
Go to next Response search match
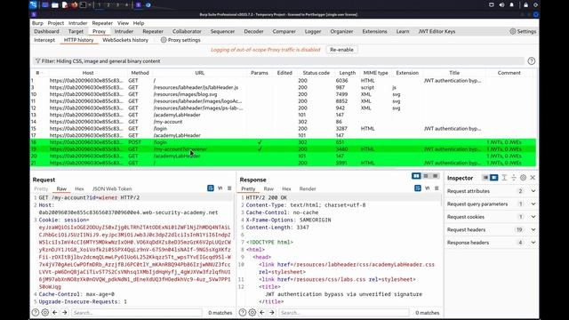272,312
